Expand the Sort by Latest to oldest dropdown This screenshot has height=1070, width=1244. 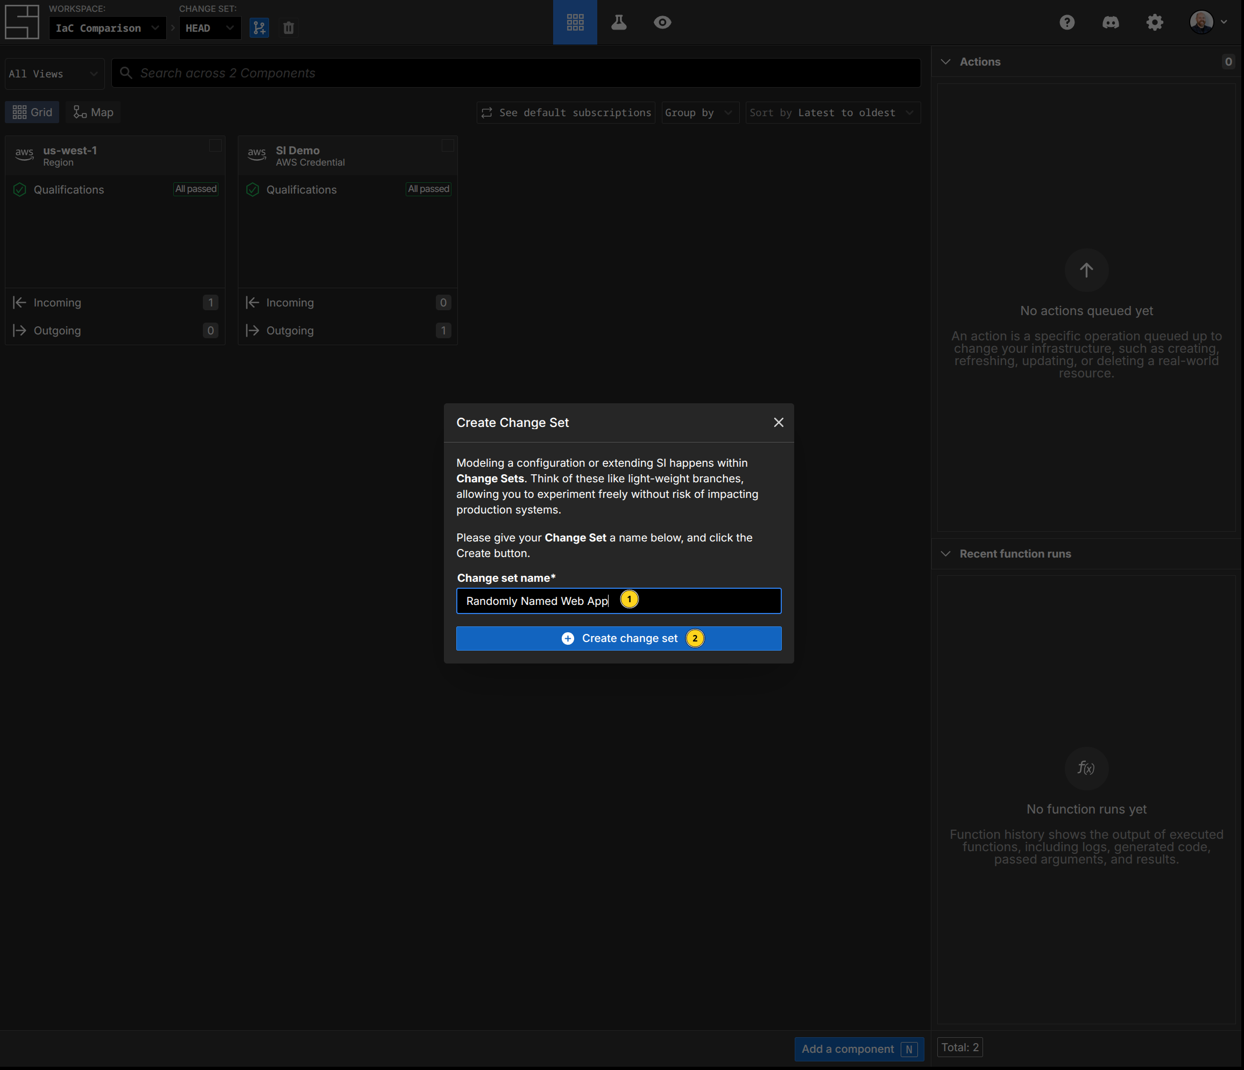coord(832,113)
